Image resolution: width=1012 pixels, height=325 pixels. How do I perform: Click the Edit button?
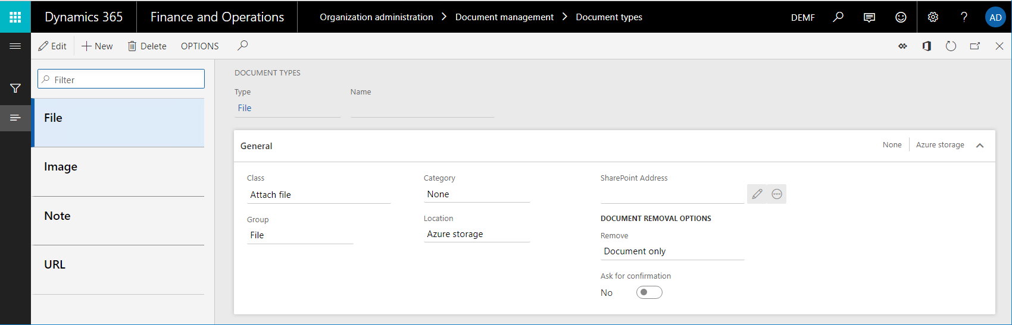(52, 46)
